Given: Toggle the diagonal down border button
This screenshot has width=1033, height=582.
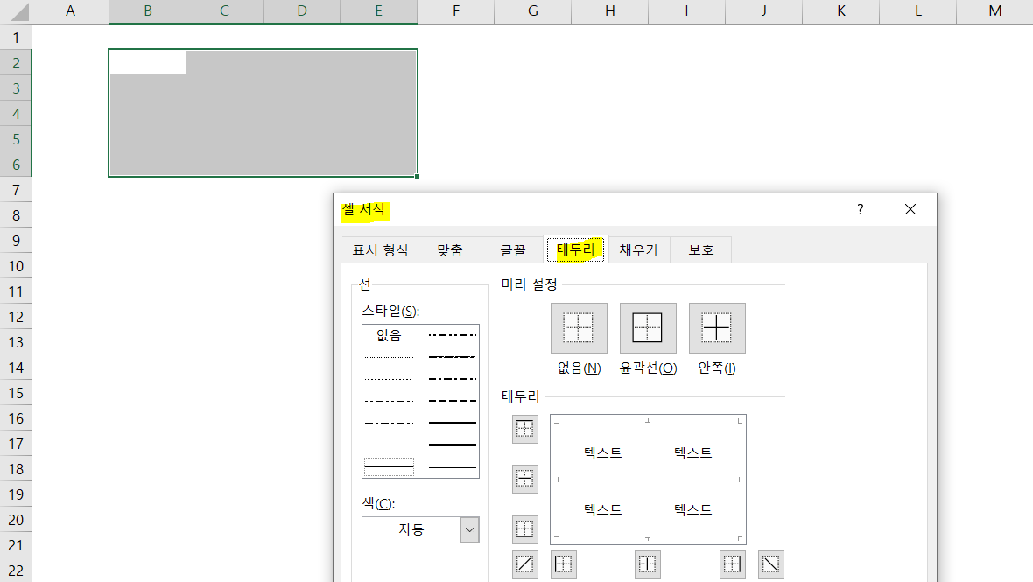Looking at the screenshot, I should [770, 564].
